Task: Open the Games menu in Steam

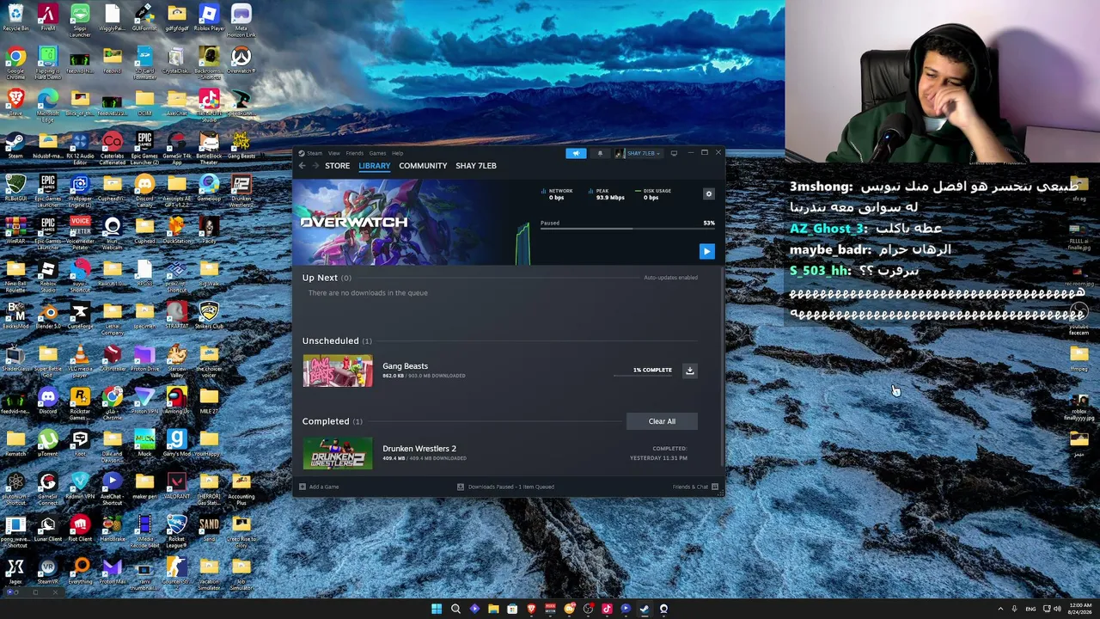Action: [x=377, y=153]
